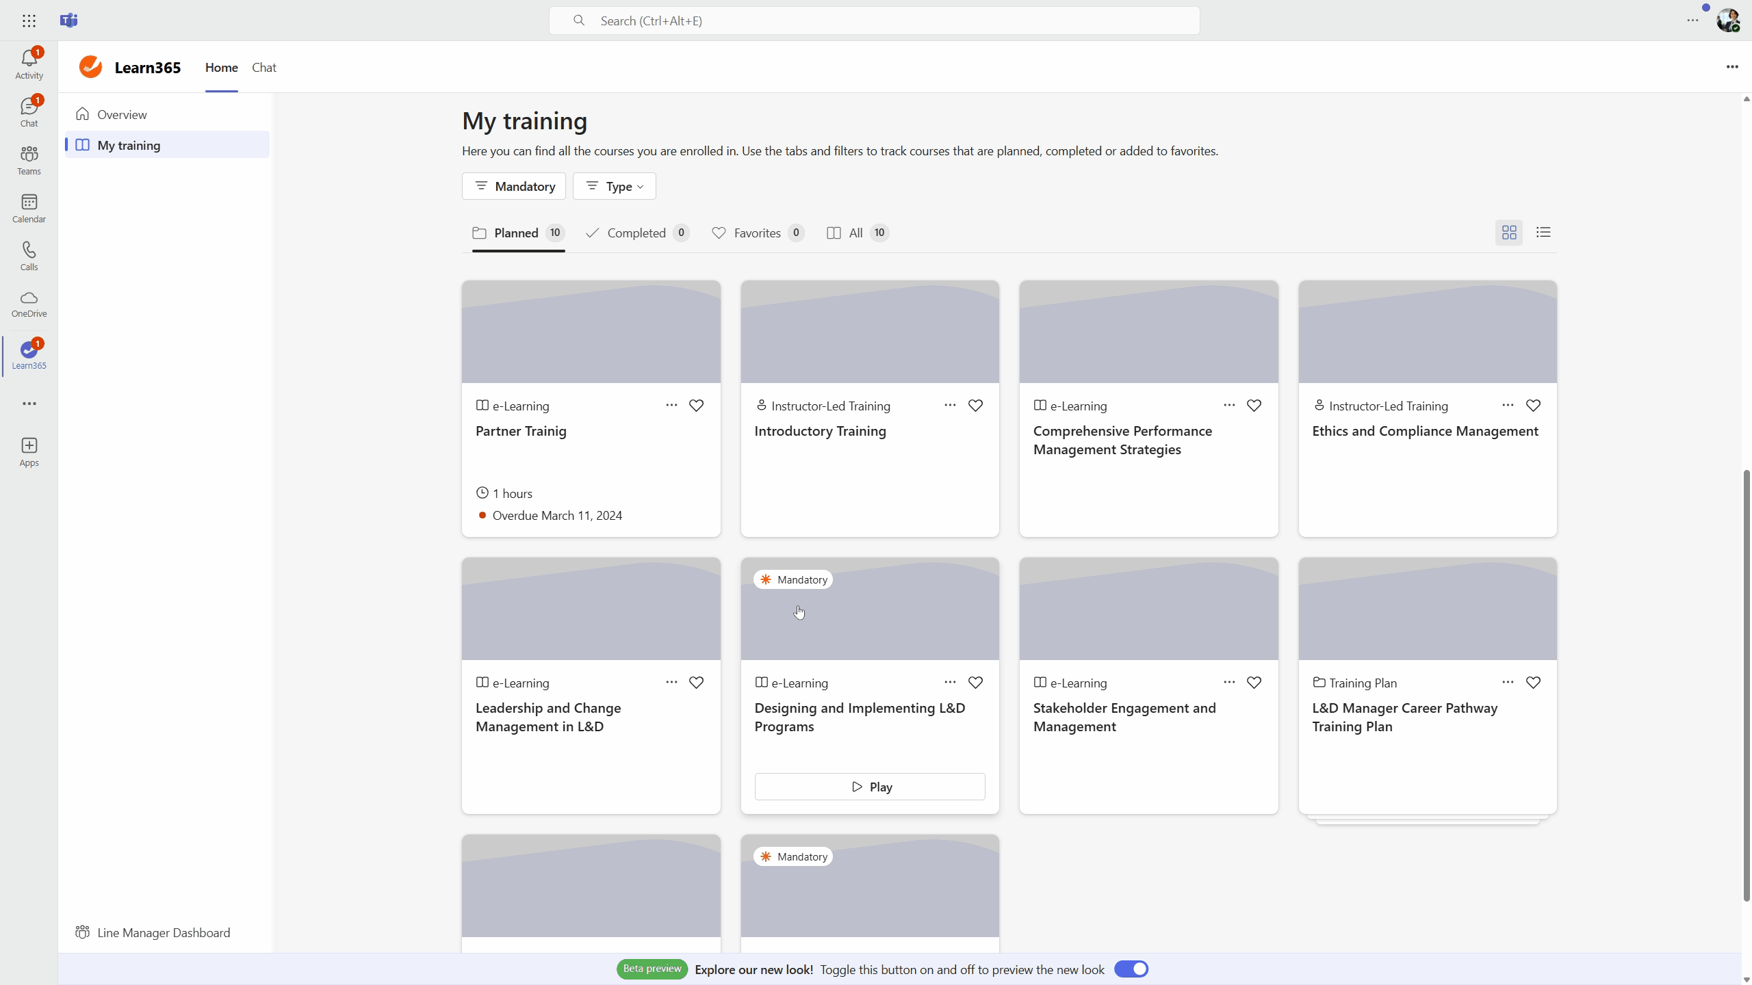The width and height of the screenshot is (1752, 985).
Task: Click the Learn365 orange logo
Action: pos(90,67)
